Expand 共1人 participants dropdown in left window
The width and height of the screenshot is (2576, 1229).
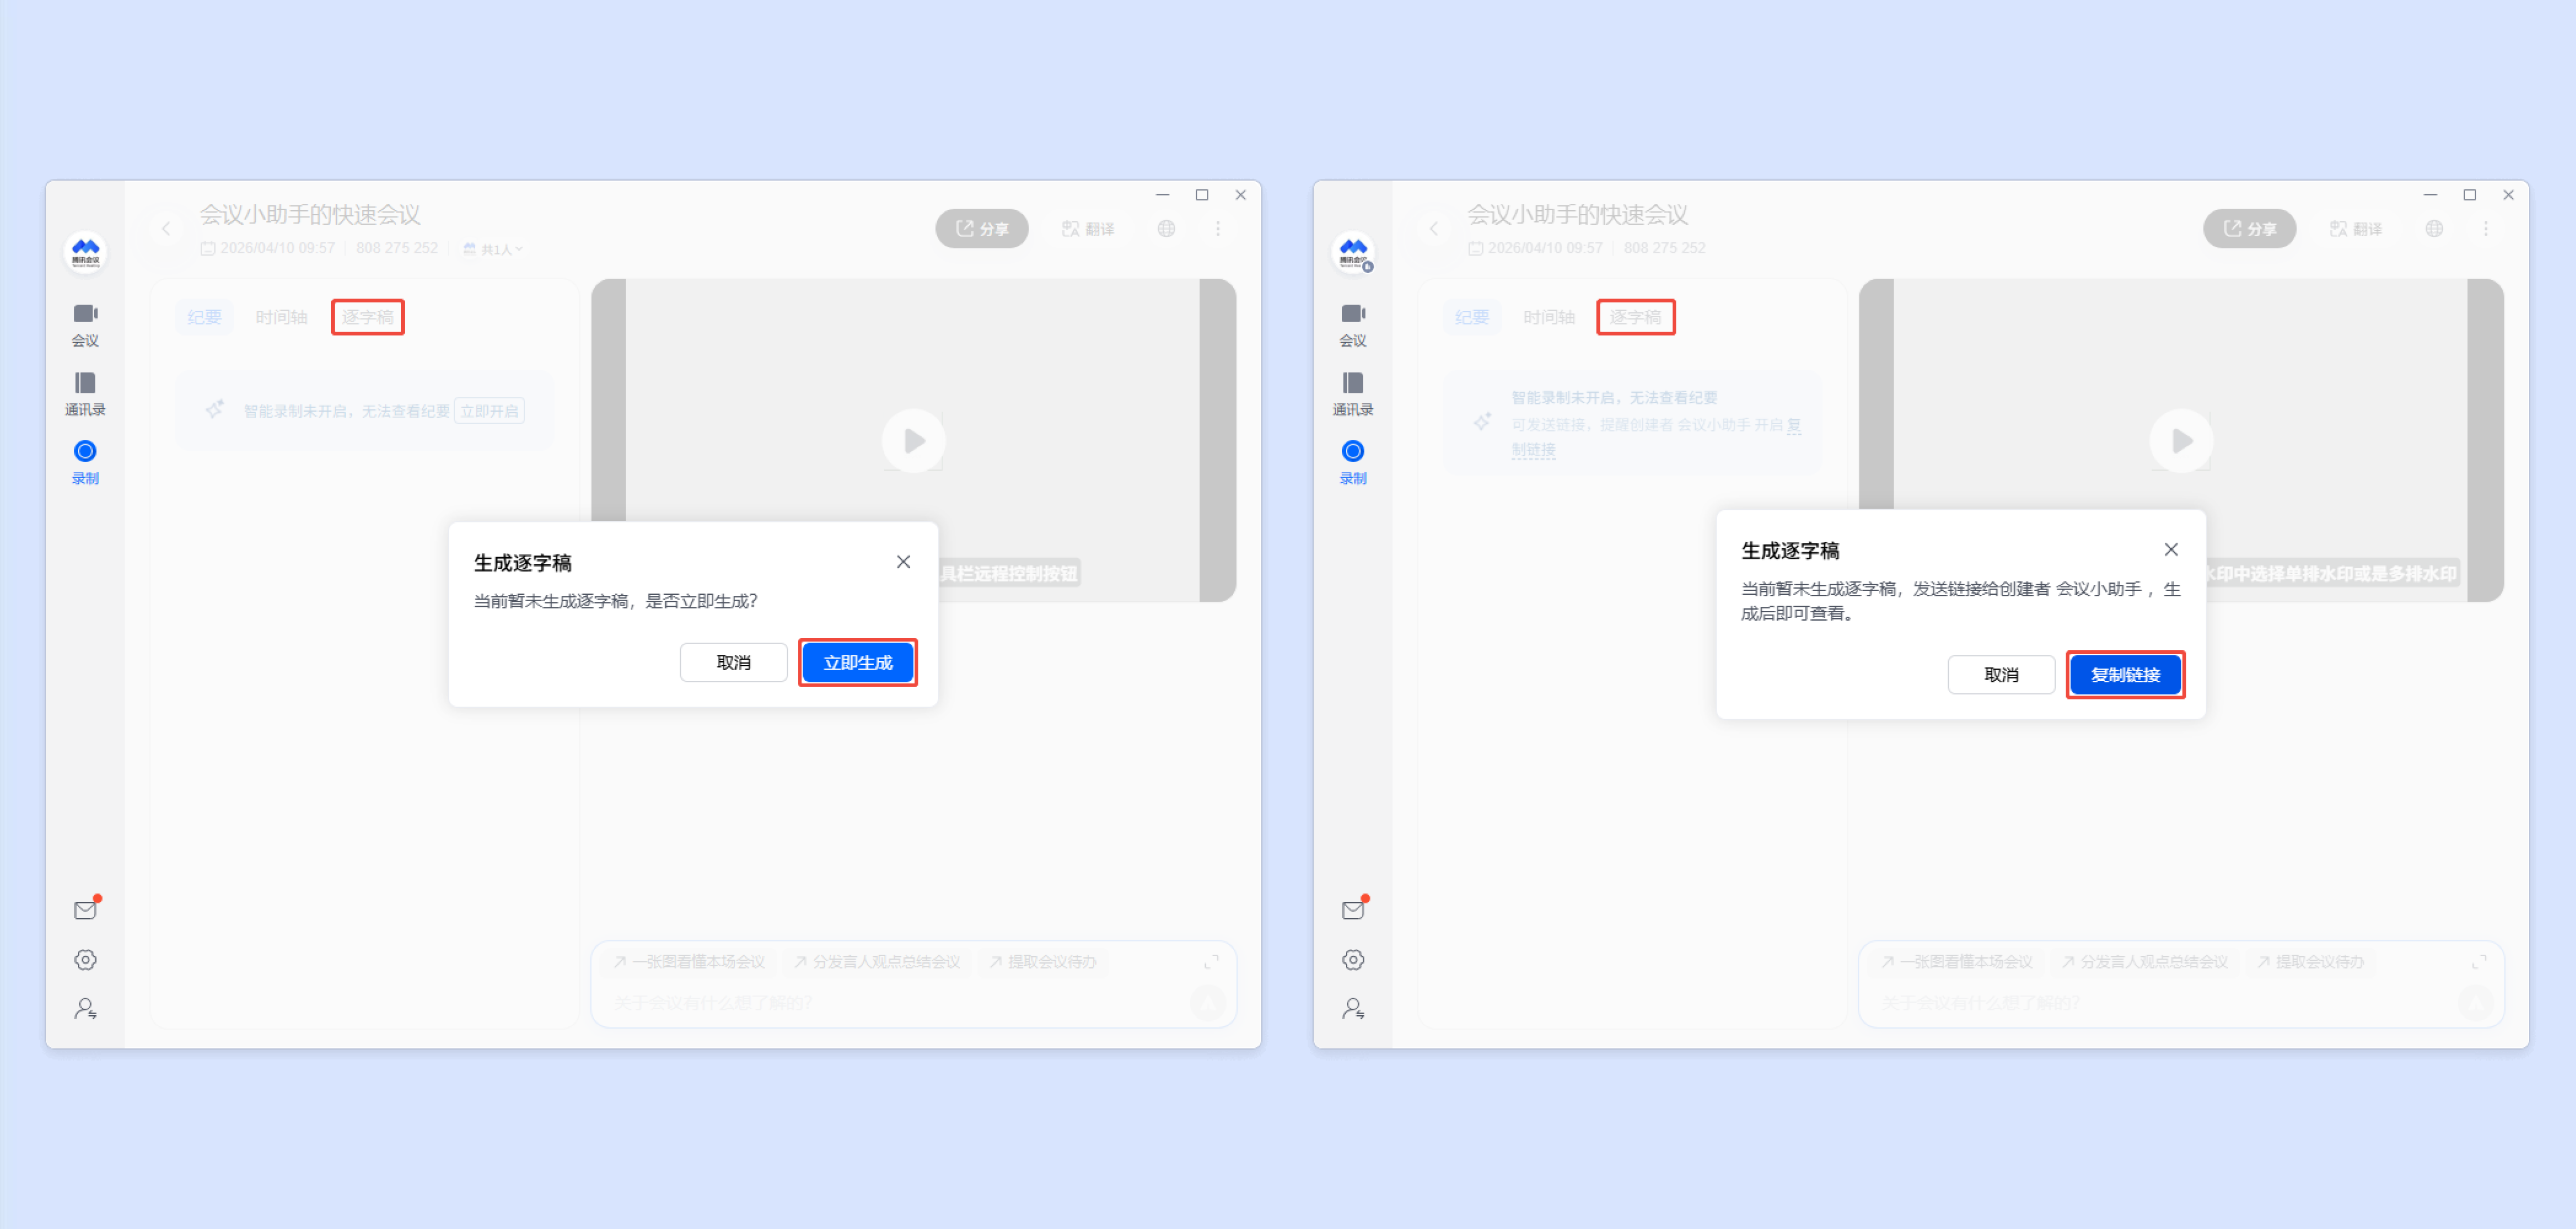point(493,249)
